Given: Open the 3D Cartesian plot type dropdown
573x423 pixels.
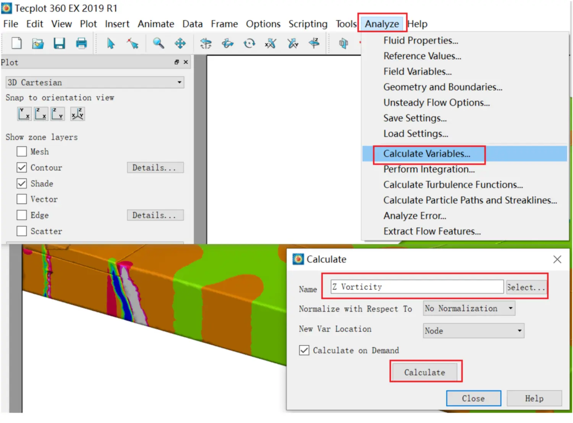Looking at the screenshot, I should tap(95, 82).
